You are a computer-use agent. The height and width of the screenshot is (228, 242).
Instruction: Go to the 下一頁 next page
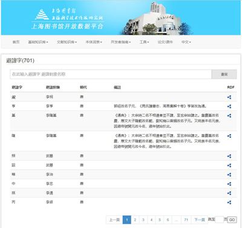click(x=200, y=220)
